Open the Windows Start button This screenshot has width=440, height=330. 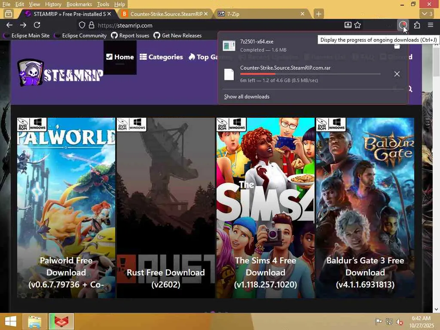coord(11,321)
